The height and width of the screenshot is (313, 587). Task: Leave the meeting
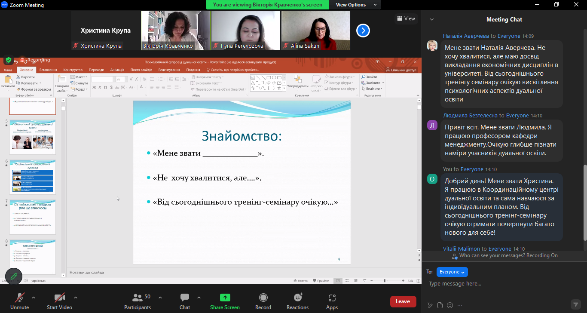[403, 301]
